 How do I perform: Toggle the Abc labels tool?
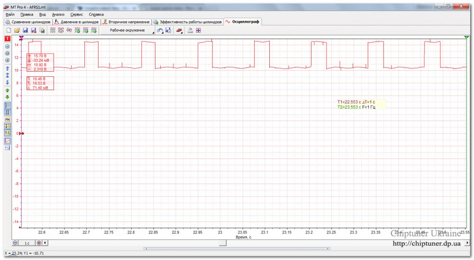(7, 119)
